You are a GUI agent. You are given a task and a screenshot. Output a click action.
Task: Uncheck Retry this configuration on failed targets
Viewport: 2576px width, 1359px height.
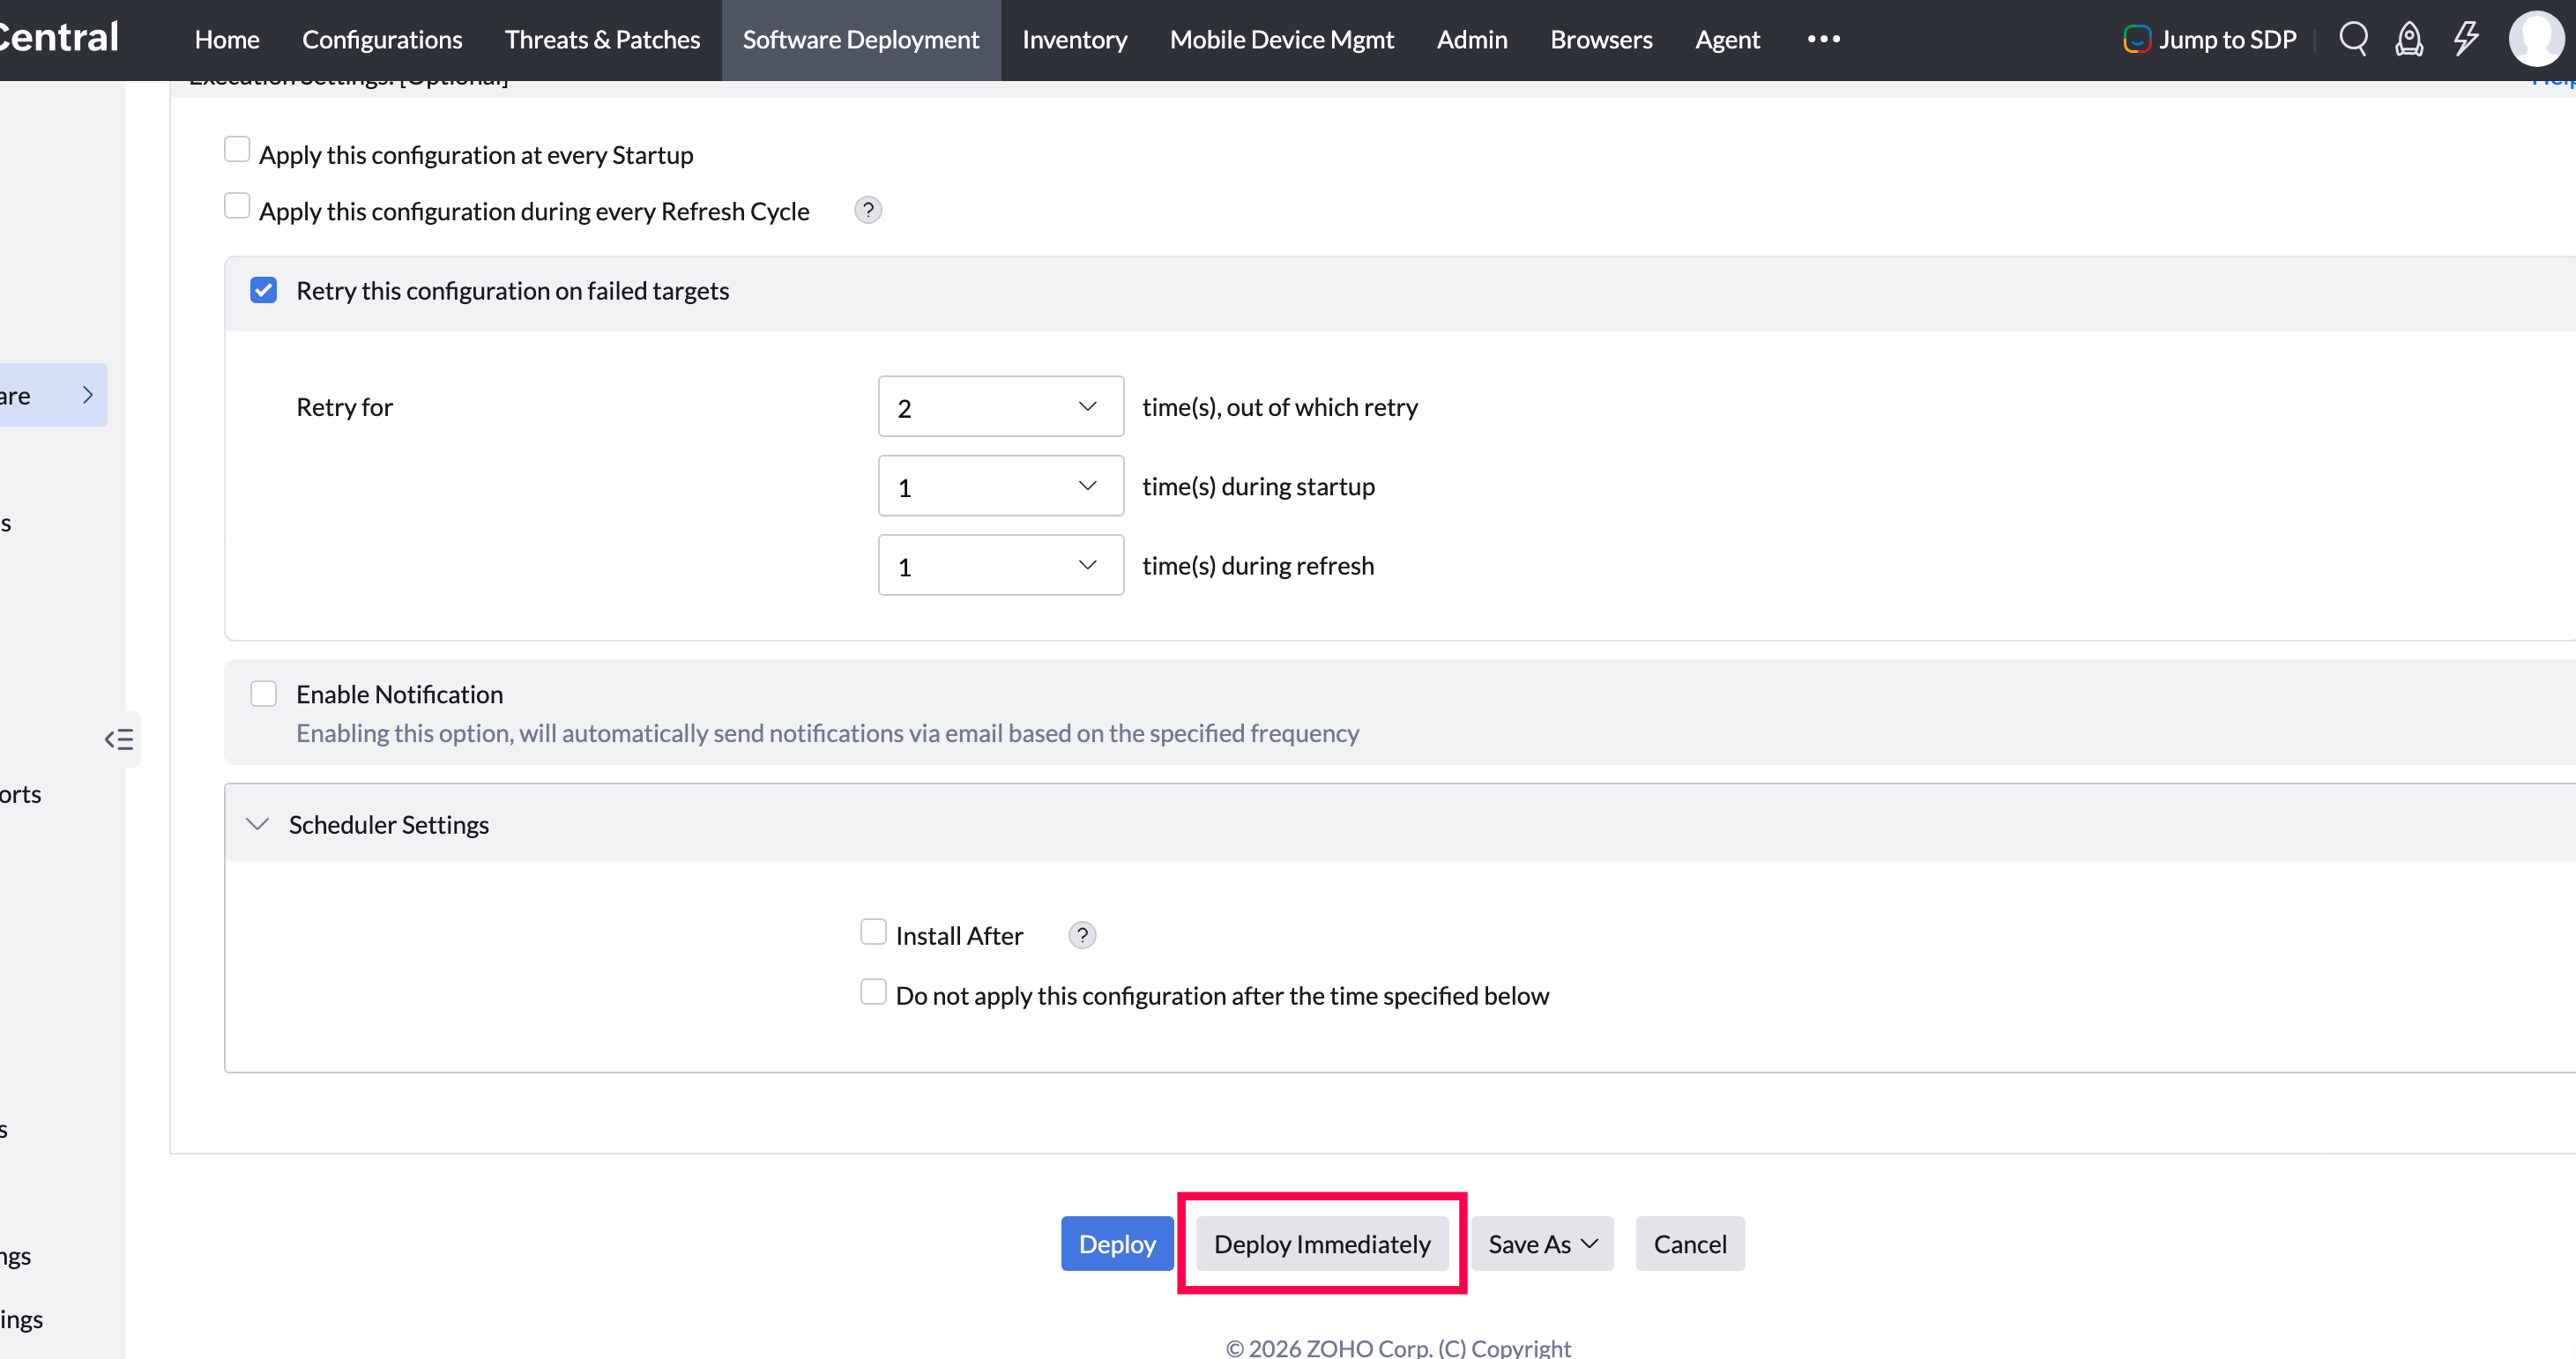[264, 291]
